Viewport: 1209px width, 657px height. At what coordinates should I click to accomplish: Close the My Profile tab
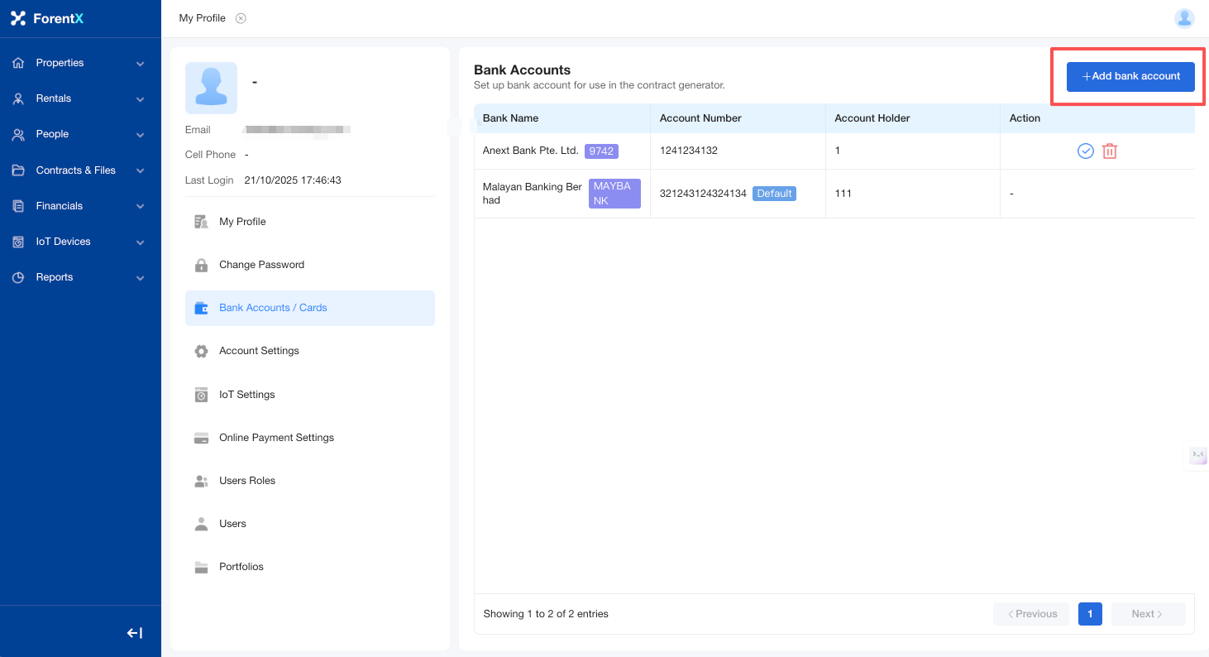coord(241,18)
